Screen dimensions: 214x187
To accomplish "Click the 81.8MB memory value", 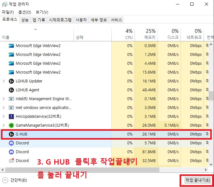I will pyautogui.click(x=149, y=152).
